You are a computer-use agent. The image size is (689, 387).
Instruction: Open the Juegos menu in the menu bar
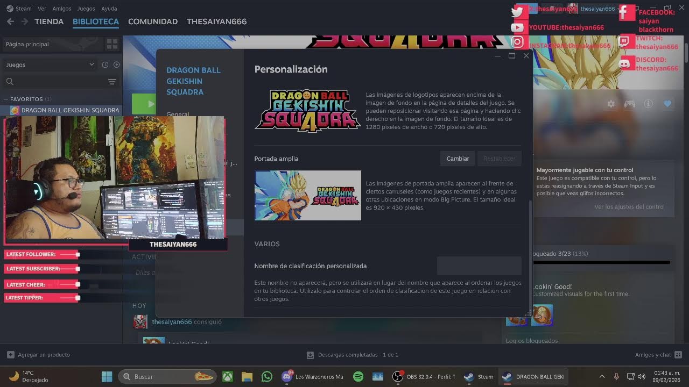(x=86, y=9)
